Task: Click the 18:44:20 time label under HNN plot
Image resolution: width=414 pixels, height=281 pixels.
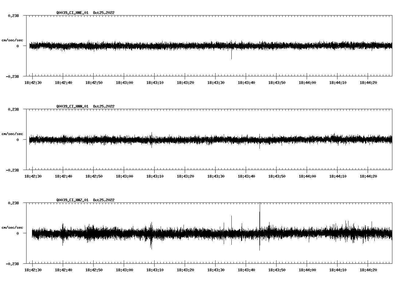Action: point(368,176)
